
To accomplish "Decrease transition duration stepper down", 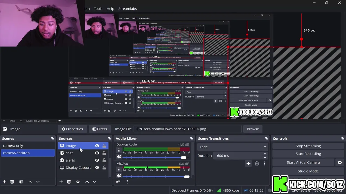I will 265,157.
